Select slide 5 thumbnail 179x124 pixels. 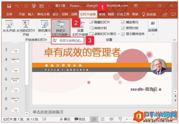point(15,70)
